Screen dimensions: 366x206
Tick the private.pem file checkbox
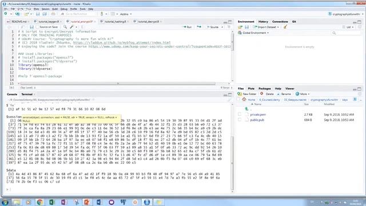(x=240, y=114)
